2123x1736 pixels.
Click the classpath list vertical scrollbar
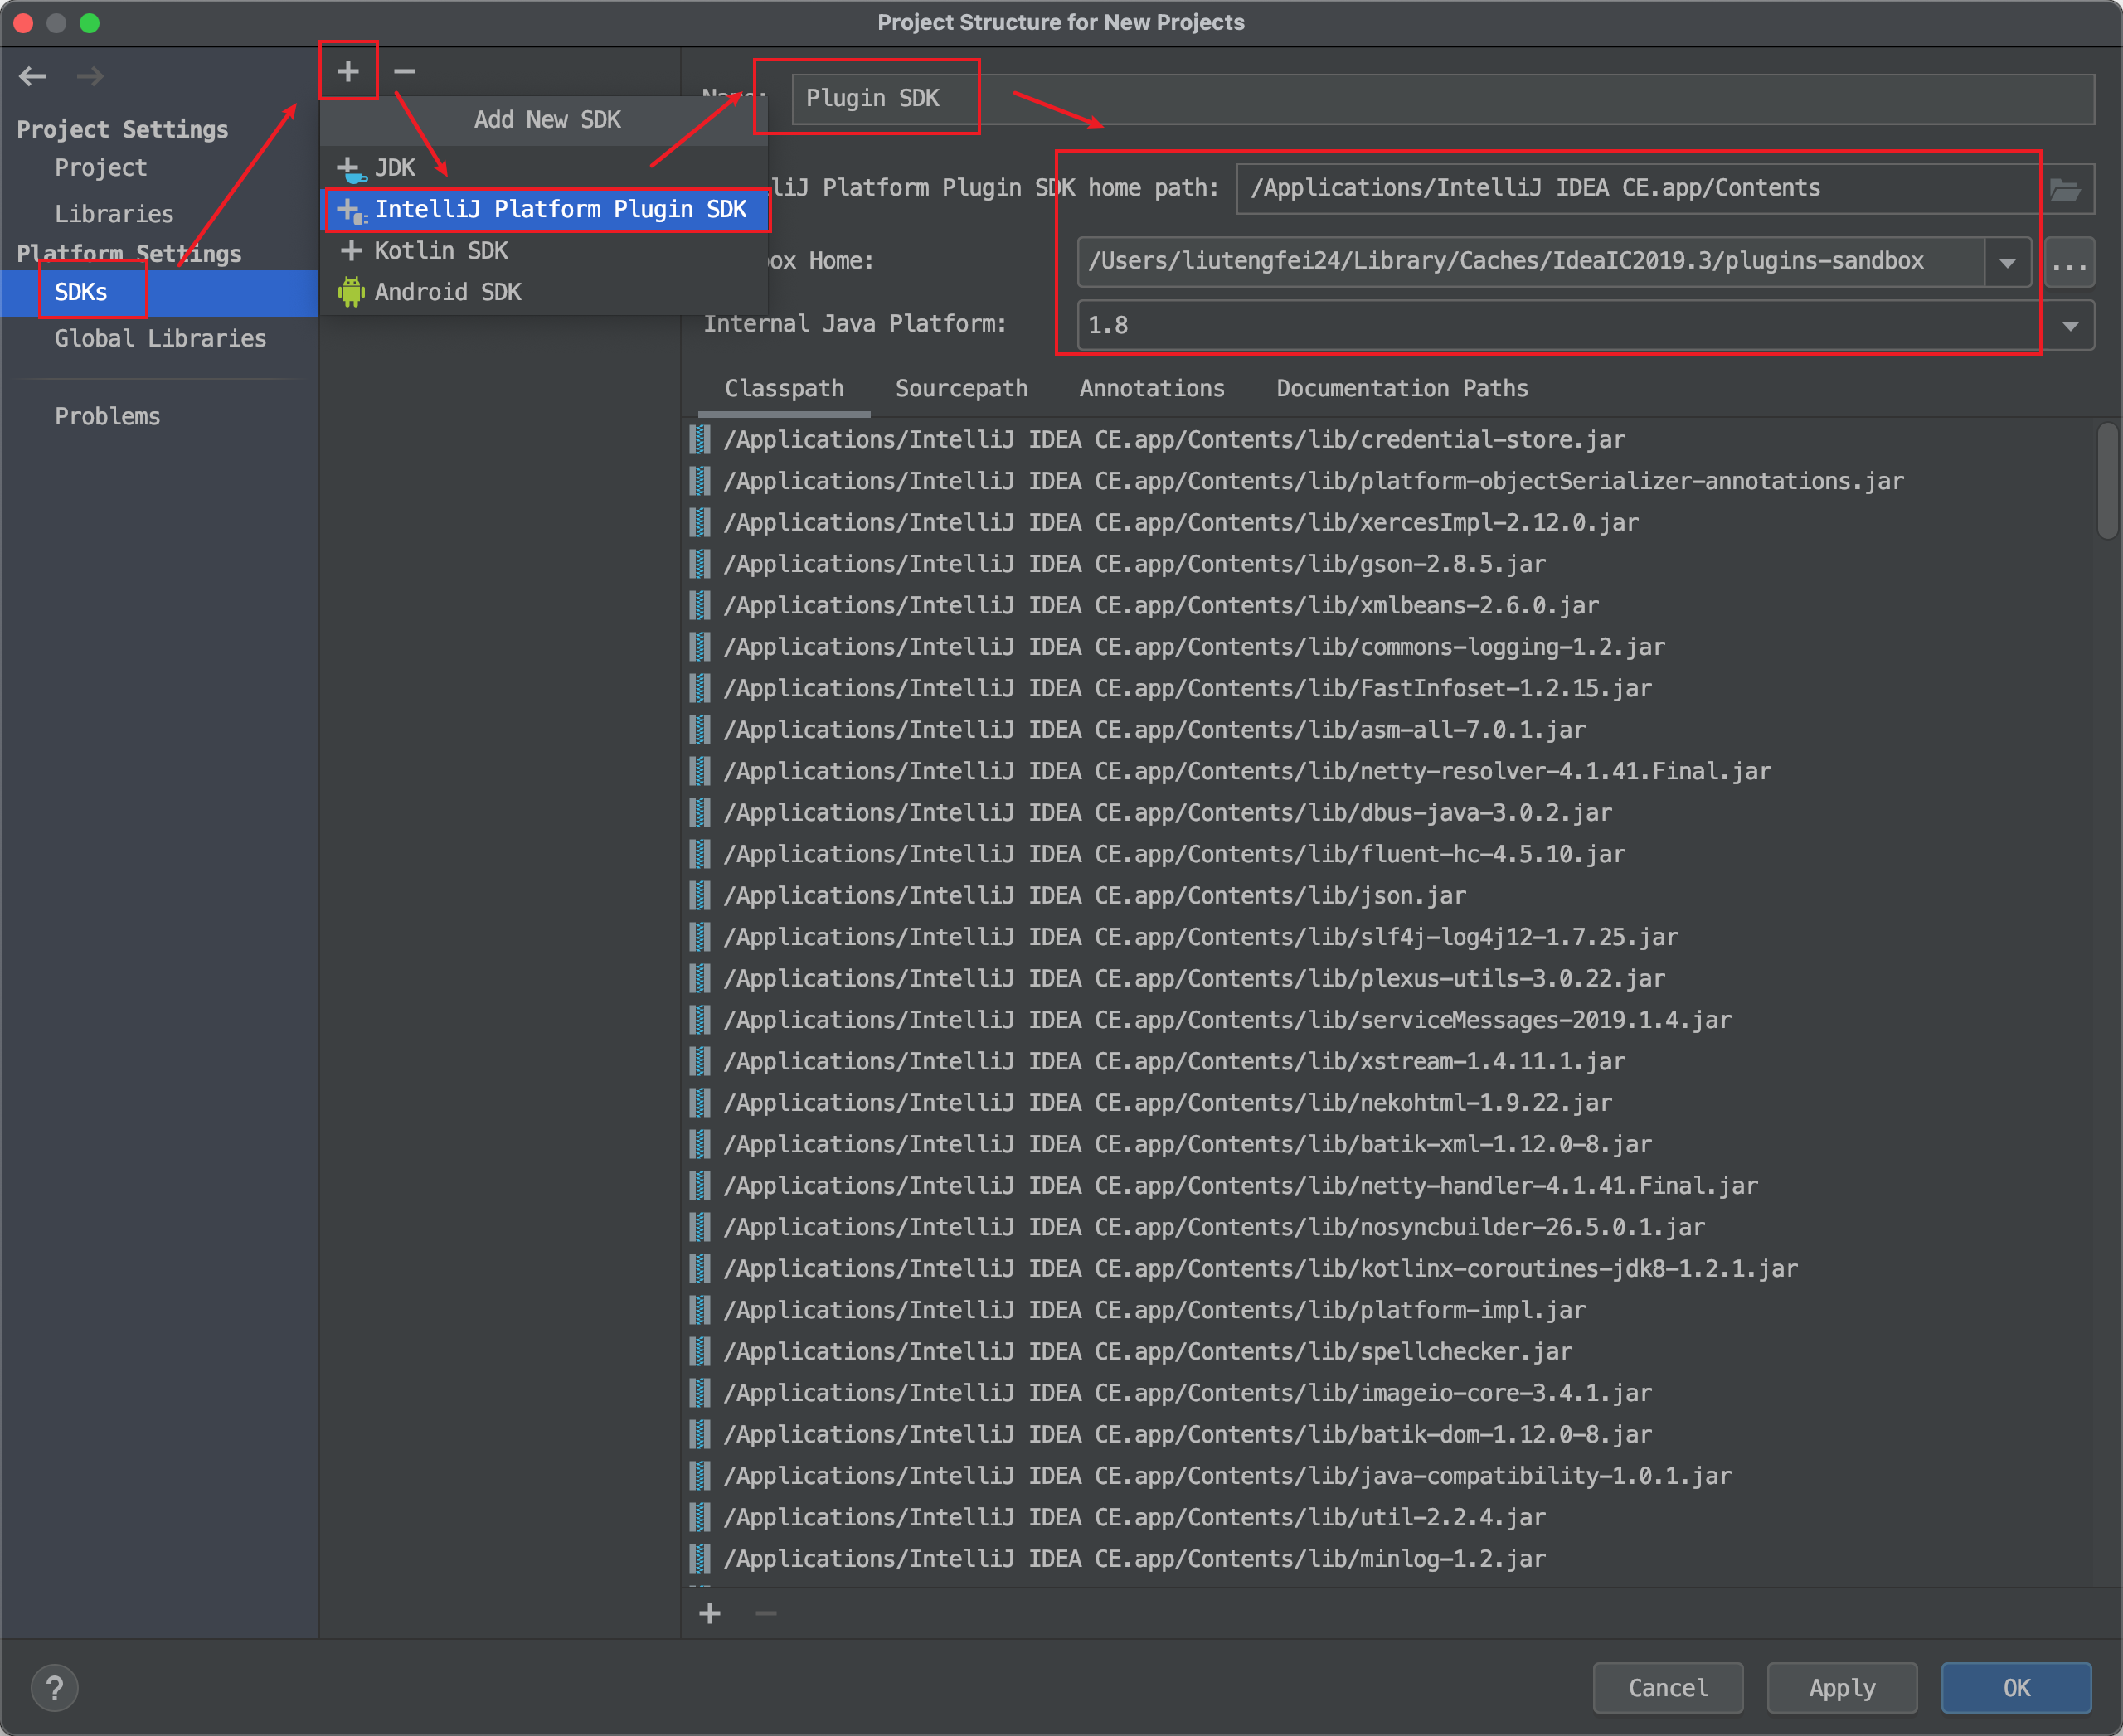(x=2107, y=482)
